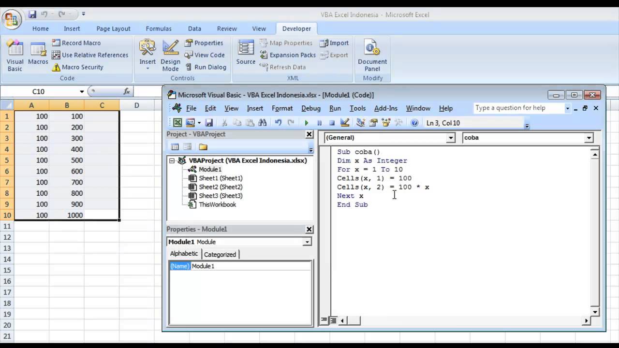The image size is (619, 348).
Task: Click Full Module View button at code window bottom
Action: 333,320
